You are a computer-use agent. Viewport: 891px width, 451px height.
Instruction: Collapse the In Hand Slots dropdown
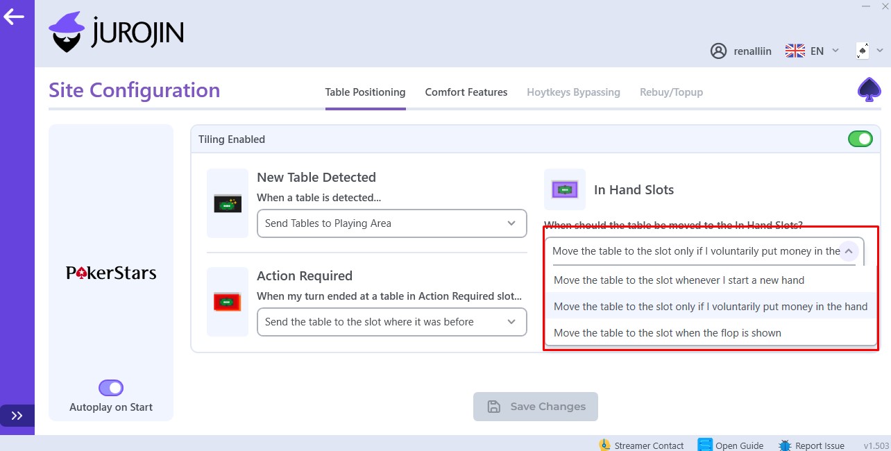849,251
